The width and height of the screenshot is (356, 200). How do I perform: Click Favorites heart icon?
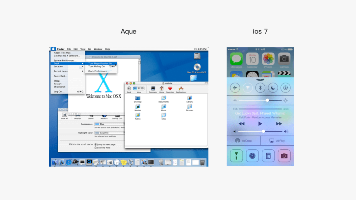click(x=170, y=89)
